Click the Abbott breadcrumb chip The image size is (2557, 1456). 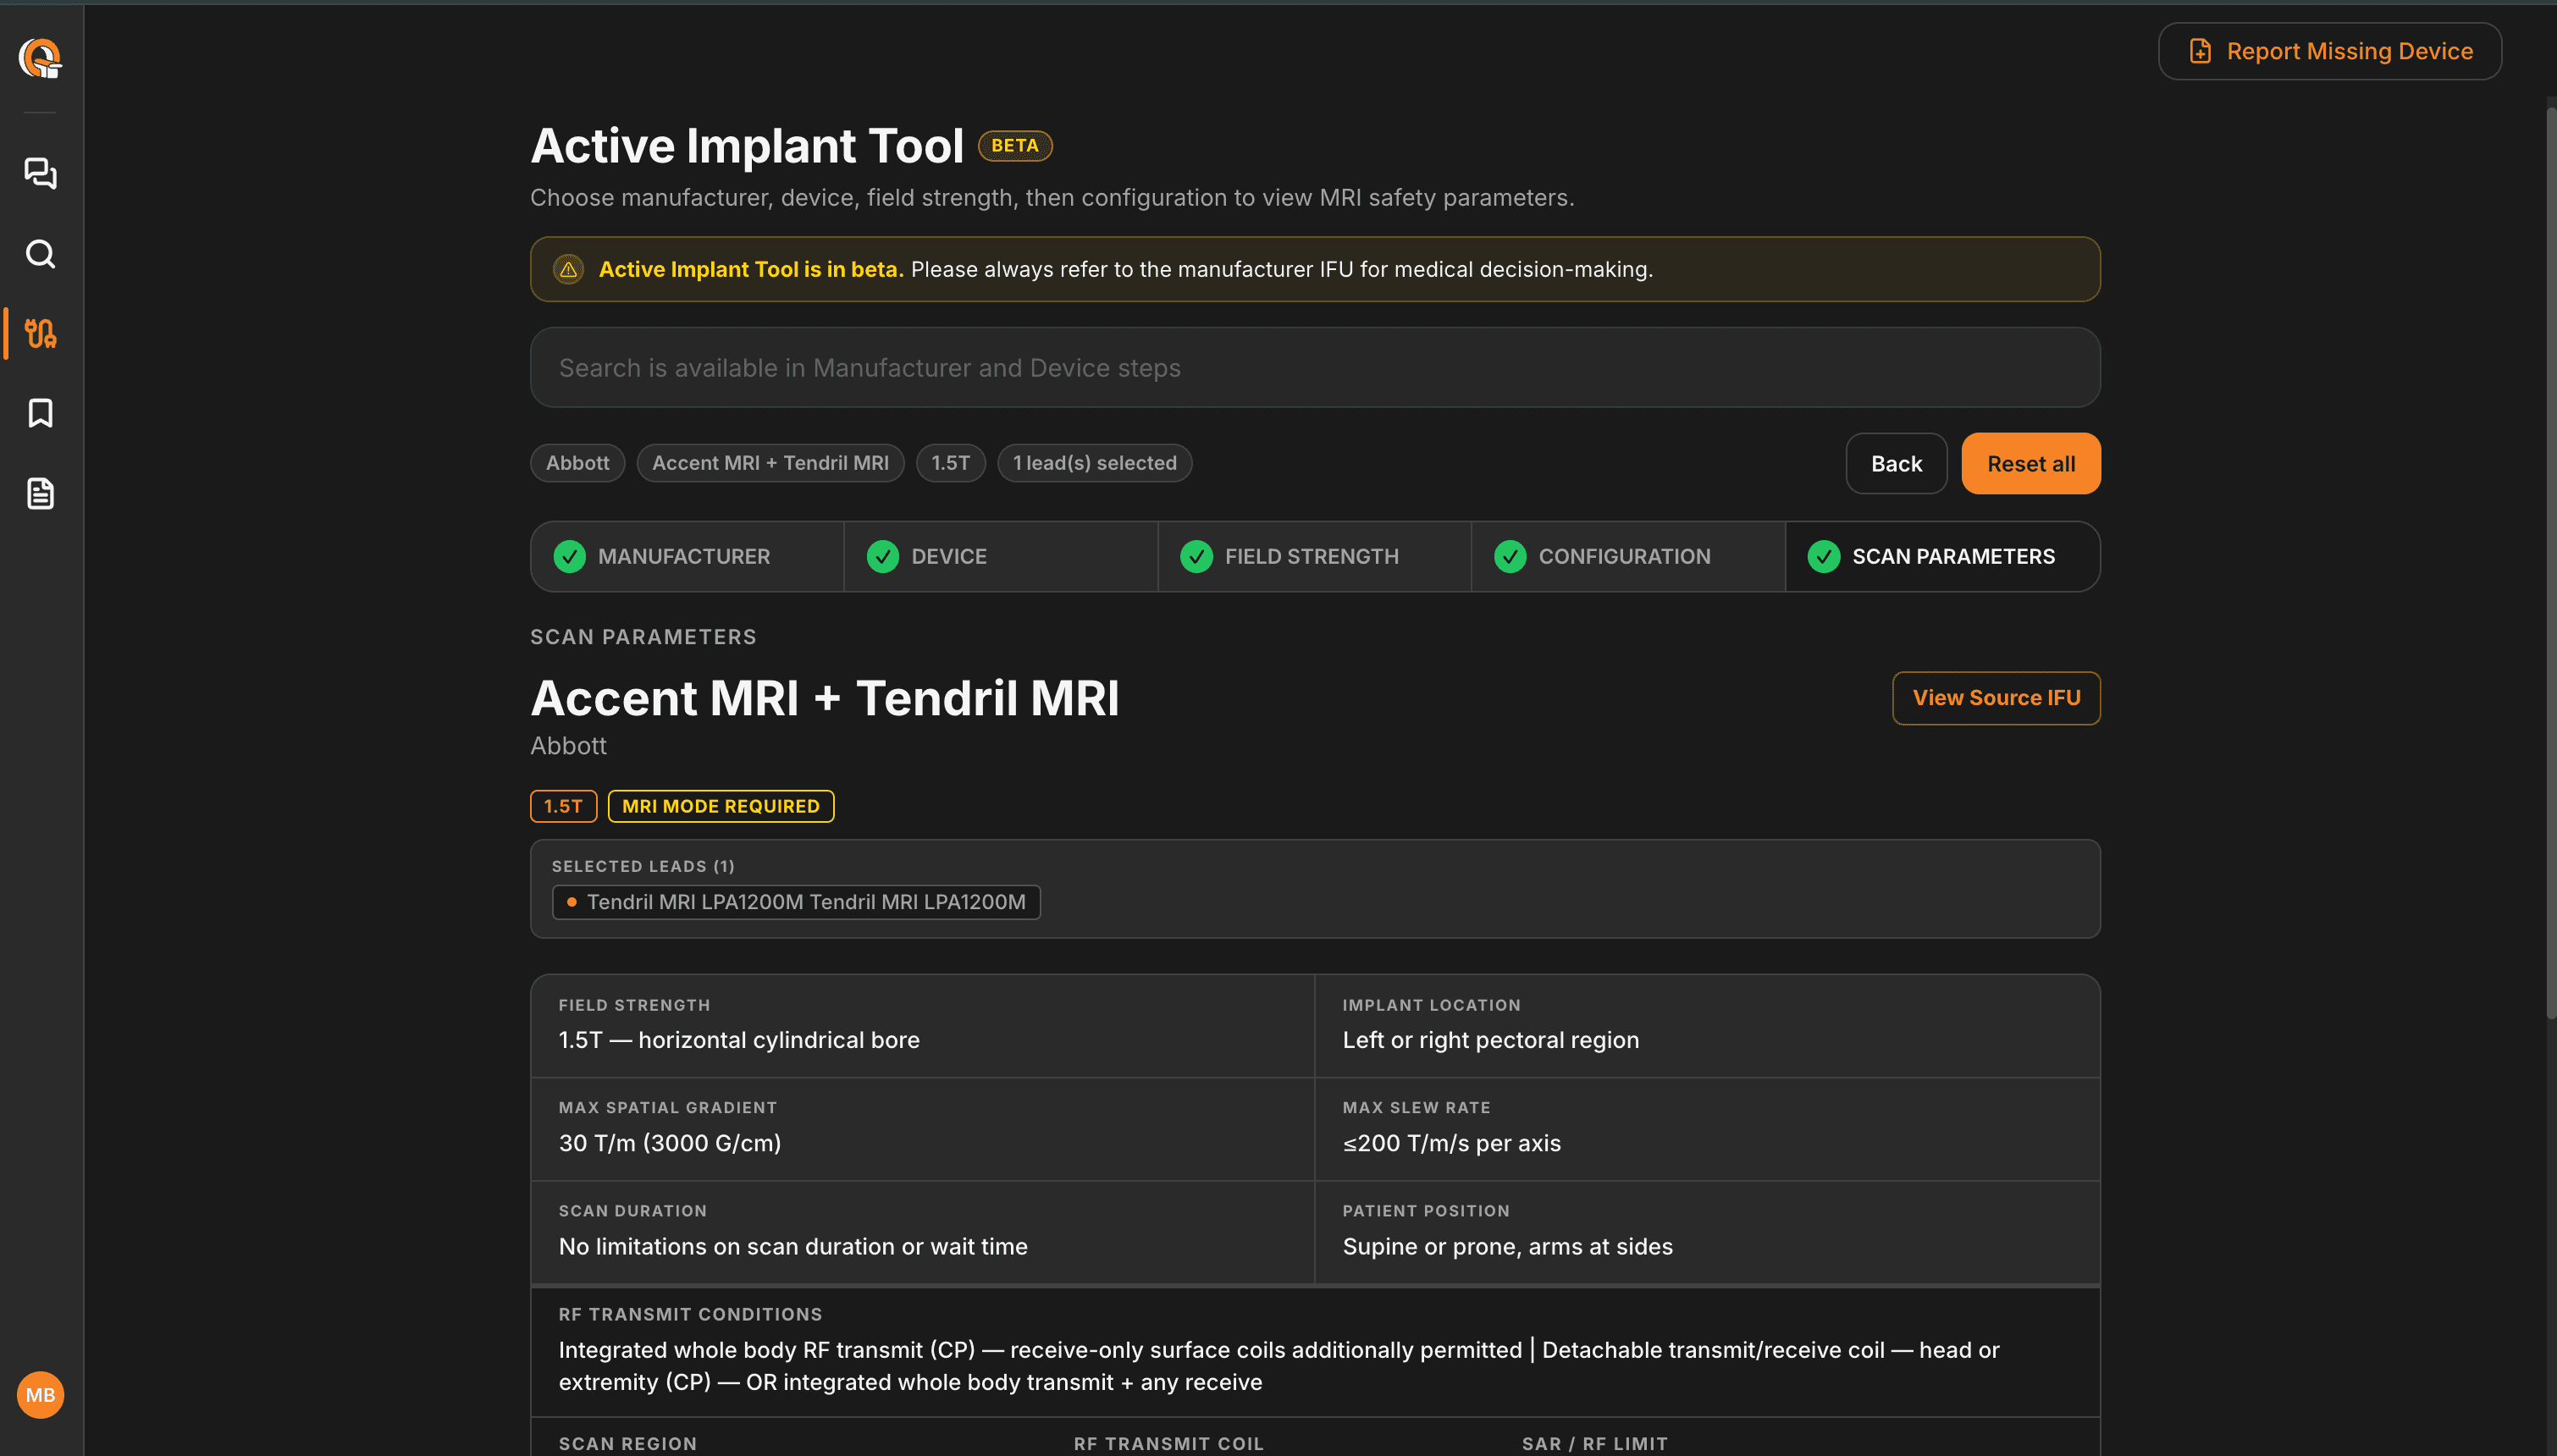[x=577, y=463]
